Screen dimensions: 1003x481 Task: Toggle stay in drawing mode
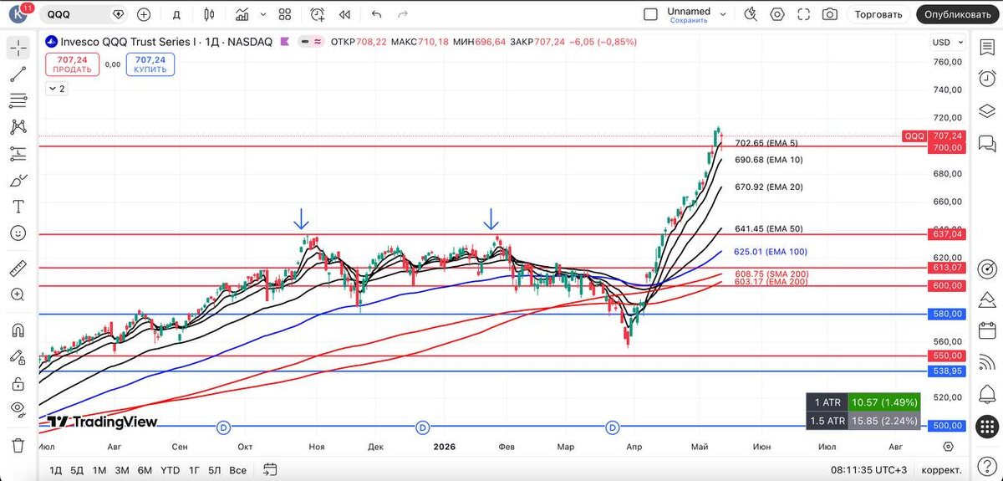point(18,357)
